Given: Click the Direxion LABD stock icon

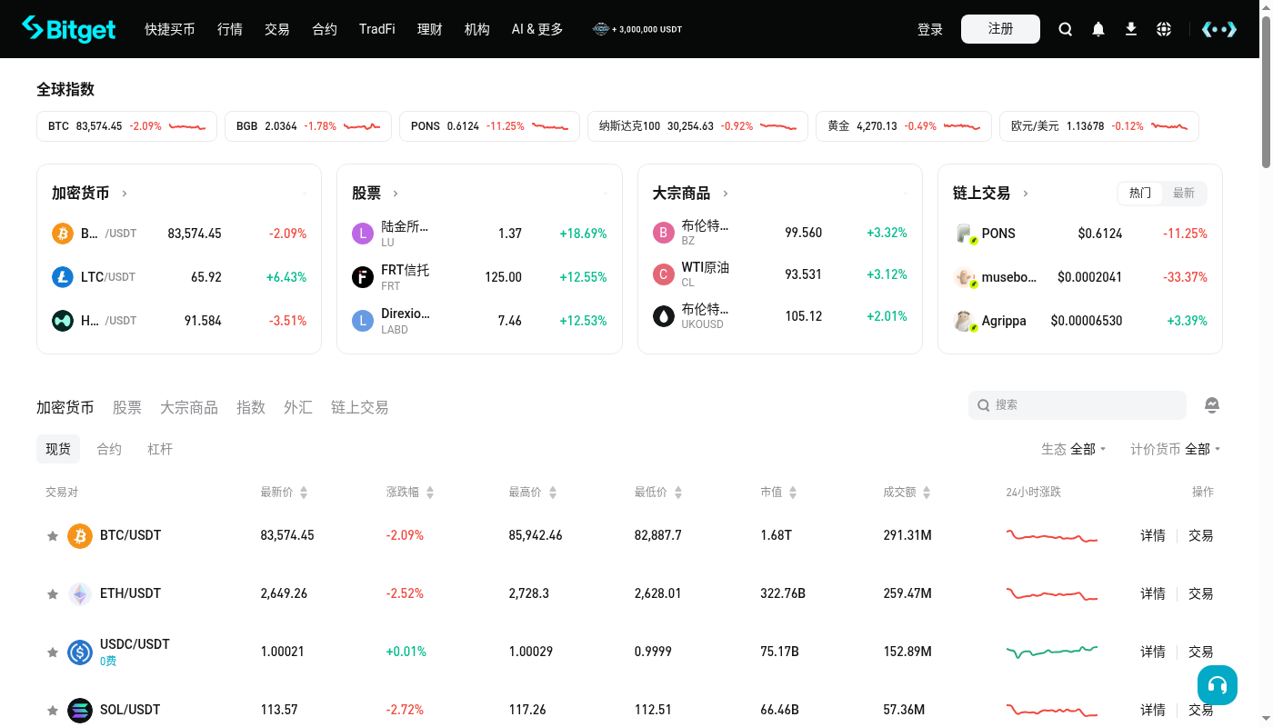Looking at the screenshot, I should 363,321.
